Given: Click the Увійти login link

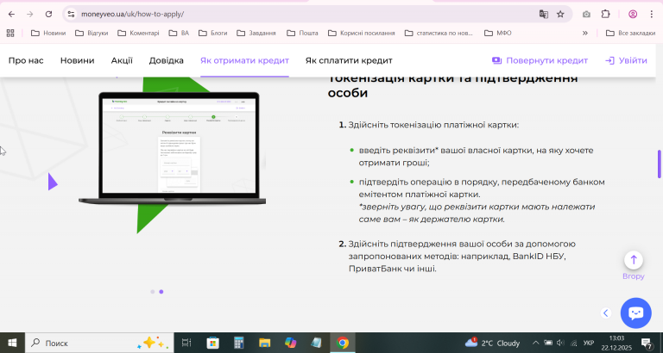Looking at the screenshot, I should pyautogui.click(x=626, y=61).
